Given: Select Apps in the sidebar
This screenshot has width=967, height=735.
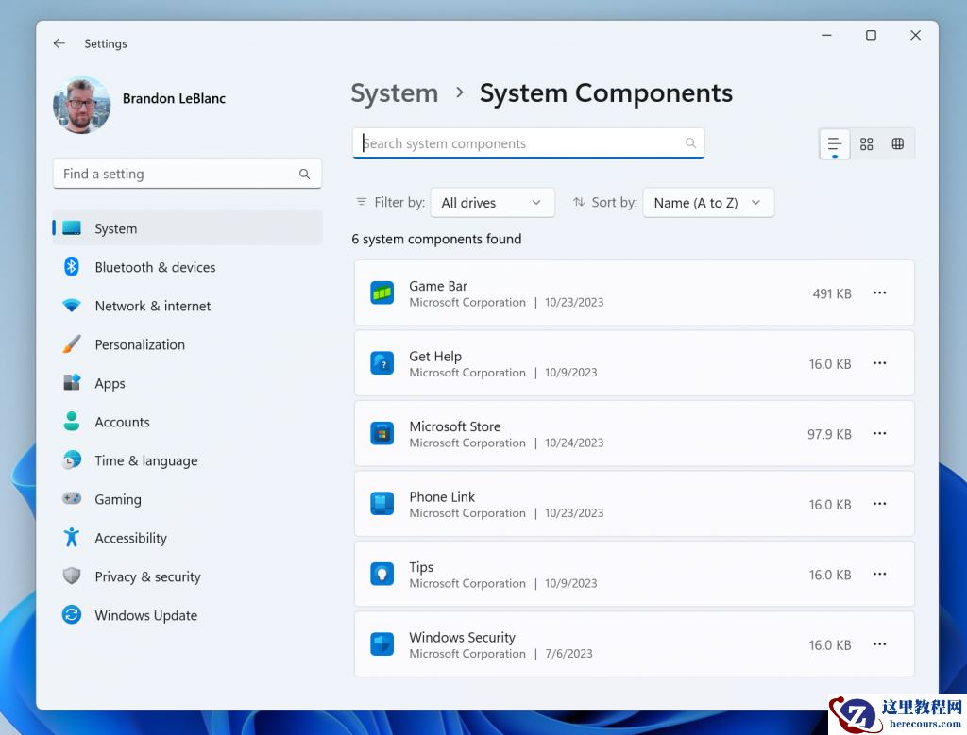Looking at the screenshot, I should (x=110, y=383).
